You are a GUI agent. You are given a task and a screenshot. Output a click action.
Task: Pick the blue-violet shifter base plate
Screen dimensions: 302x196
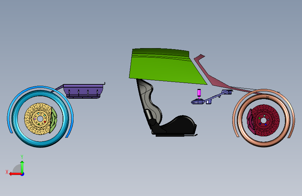tap(198, 102)
